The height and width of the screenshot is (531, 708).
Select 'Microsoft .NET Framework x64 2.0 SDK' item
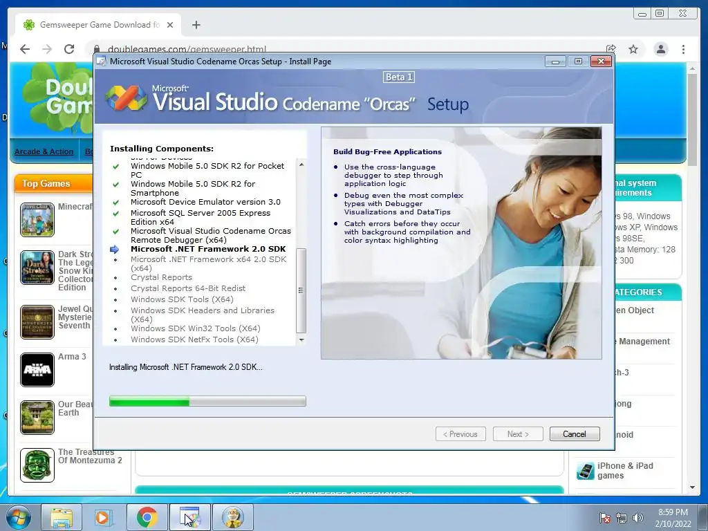(x=208, y=263)
